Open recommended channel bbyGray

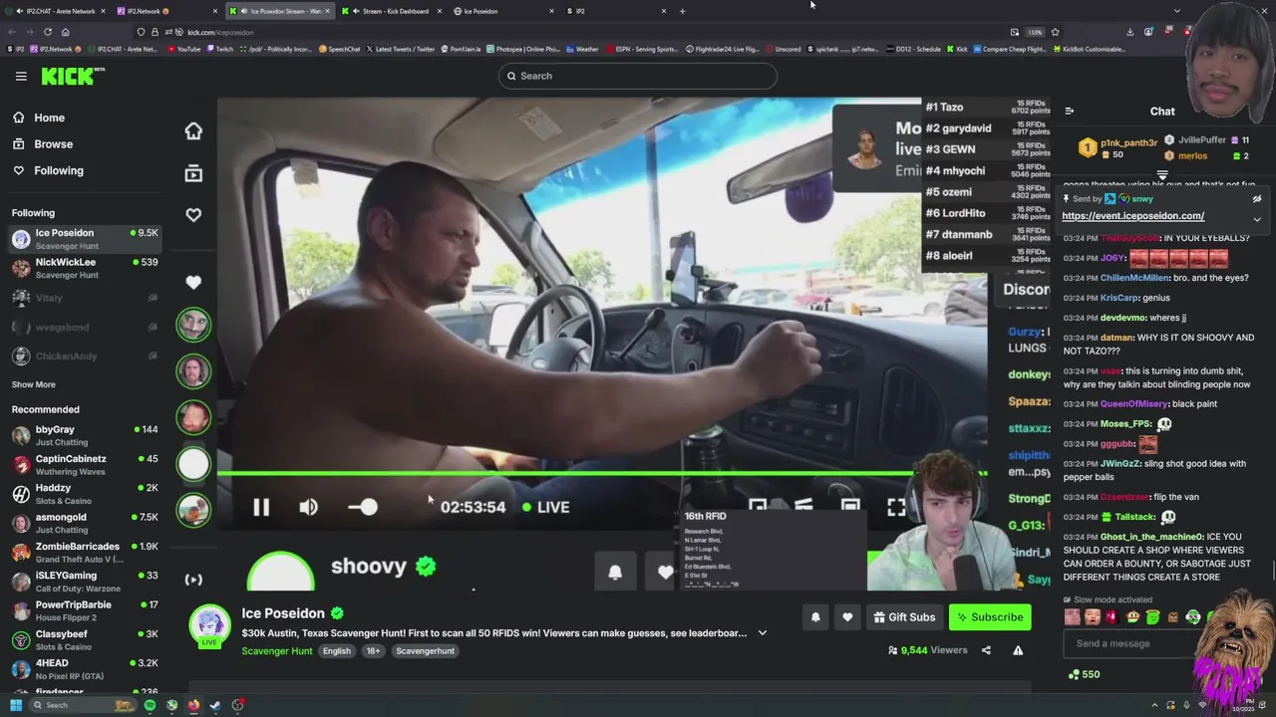pyautogui.click(x=85, y=435)
